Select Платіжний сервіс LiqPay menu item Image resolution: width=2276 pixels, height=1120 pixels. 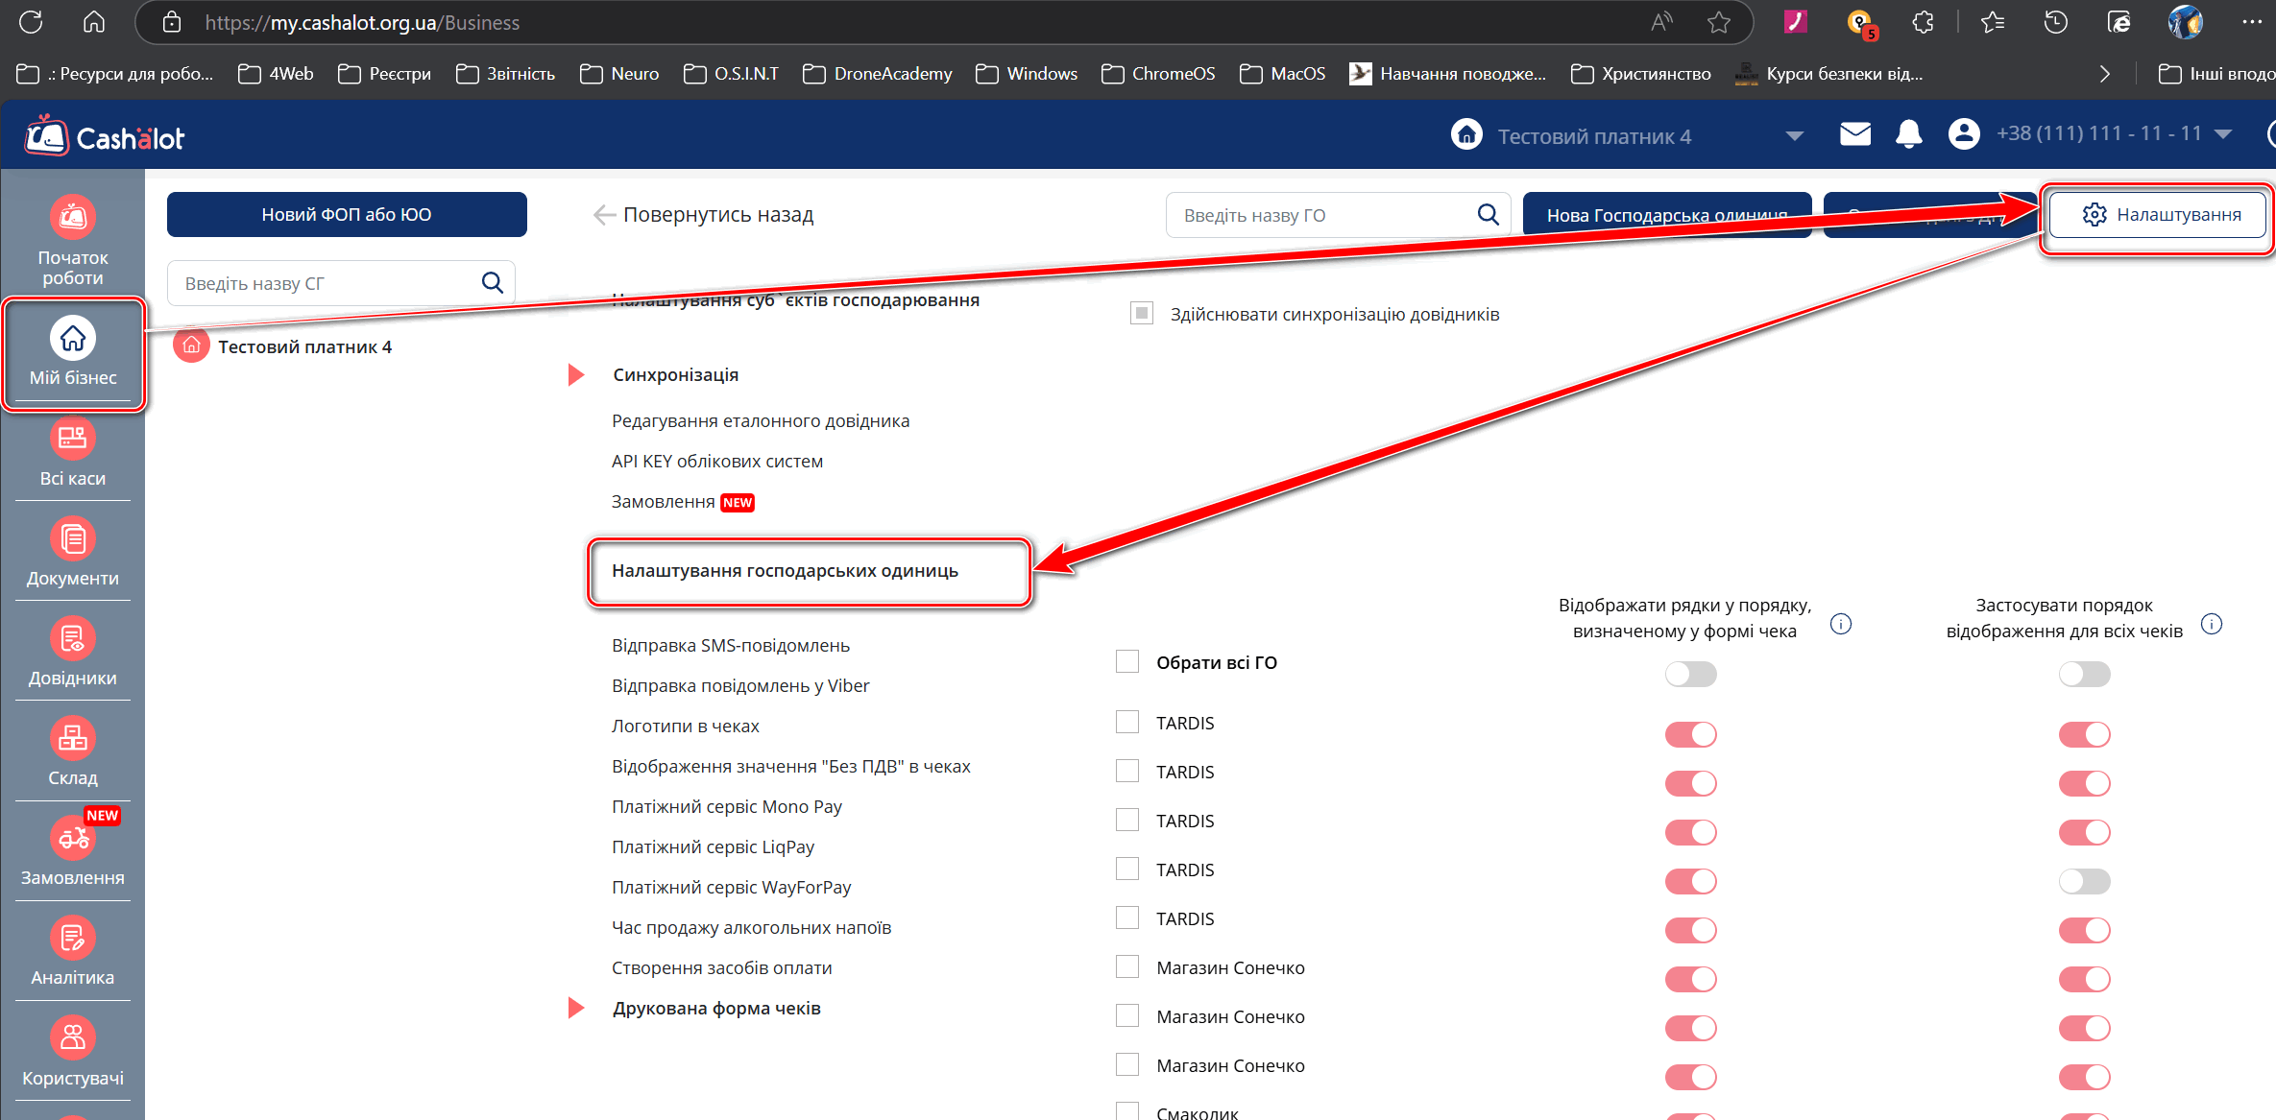[x=713, y=847]
